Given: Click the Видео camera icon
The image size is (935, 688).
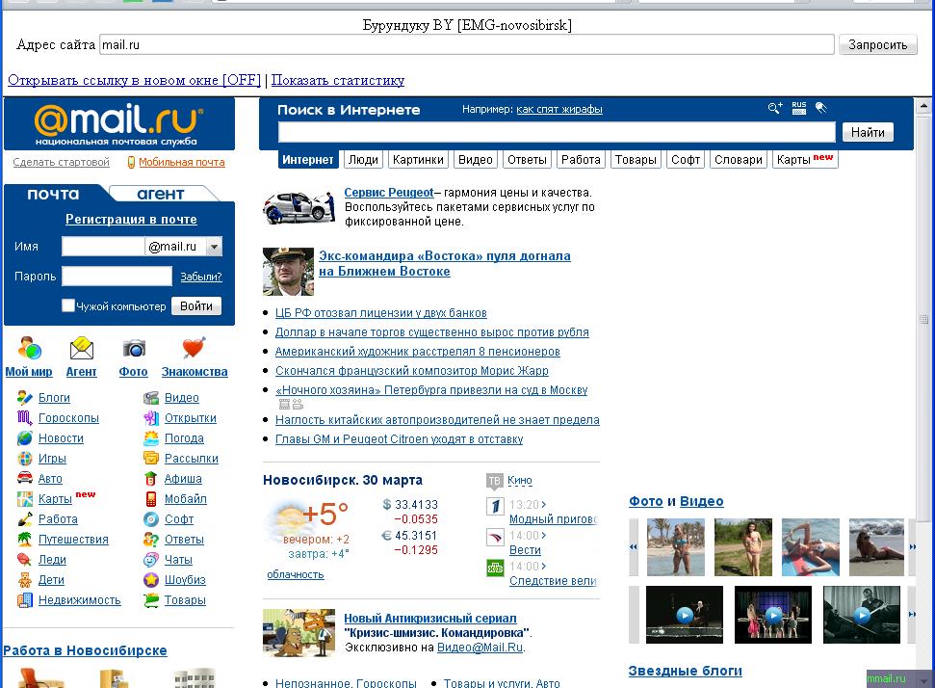Looking at the screenshot, I should click(151, 398).
